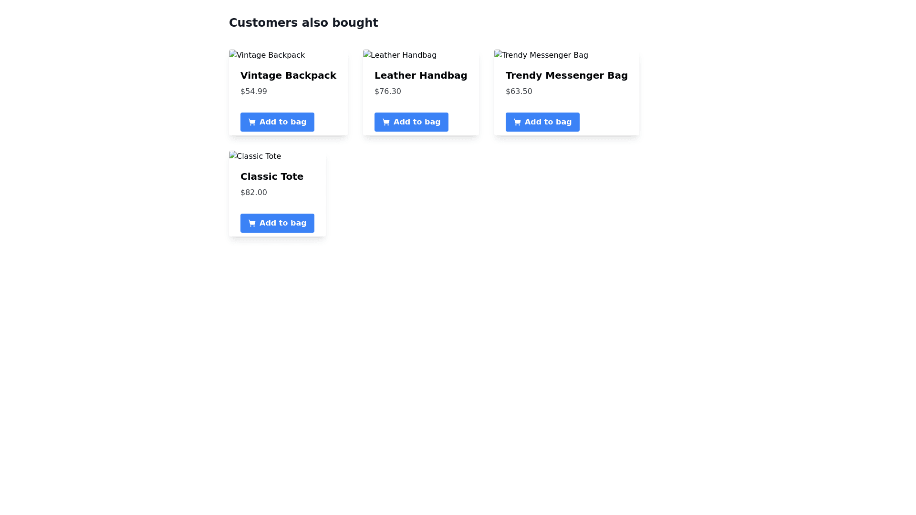Select the Classic Tote product title
Screen dimensions: 916x515
[x=272, y=176]
